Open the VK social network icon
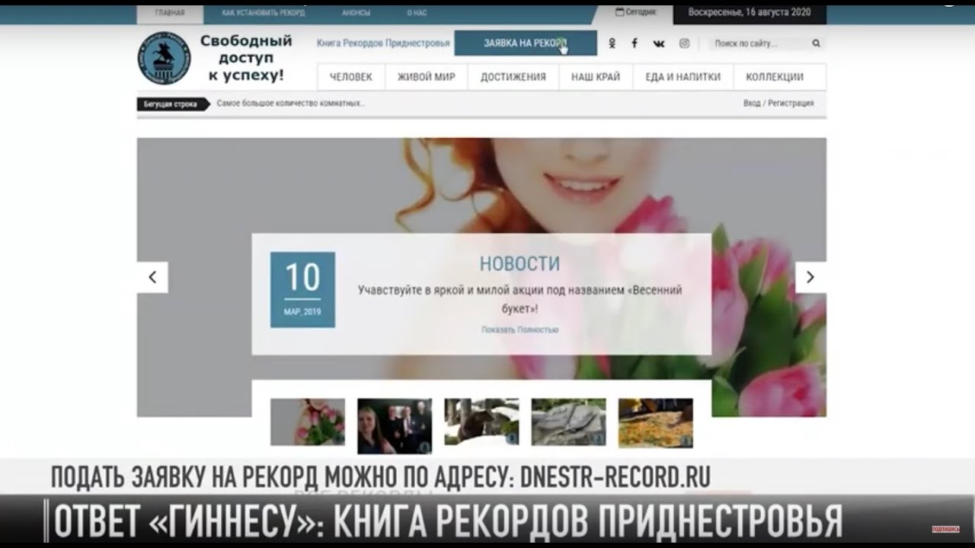Image resolution: width=975 pixels, height=548 pixels. click(659, 43)
